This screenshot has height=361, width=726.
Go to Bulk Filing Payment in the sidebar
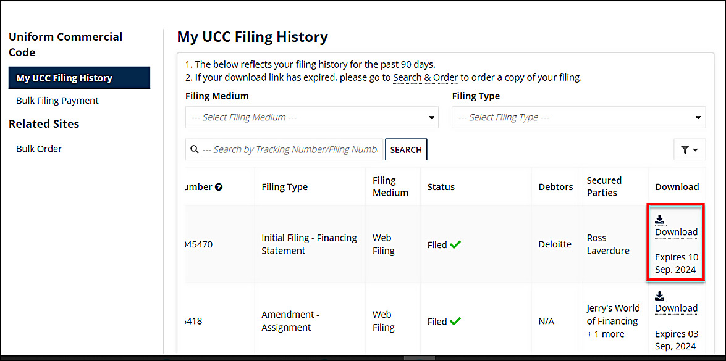pos(57,101)
